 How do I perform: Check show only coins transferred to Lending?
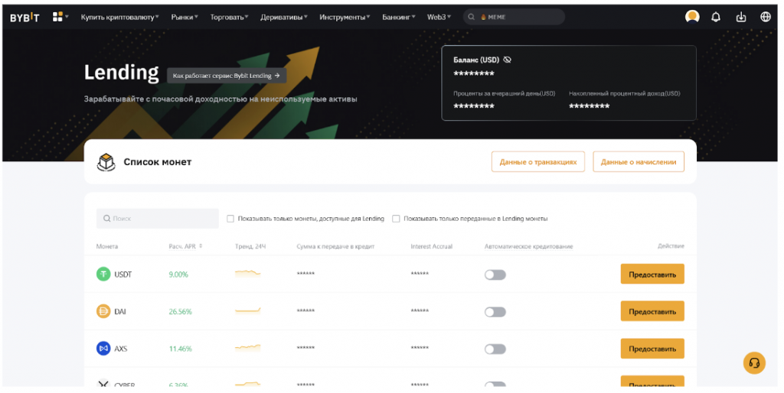pyautogui.click(x=396, y=219)
